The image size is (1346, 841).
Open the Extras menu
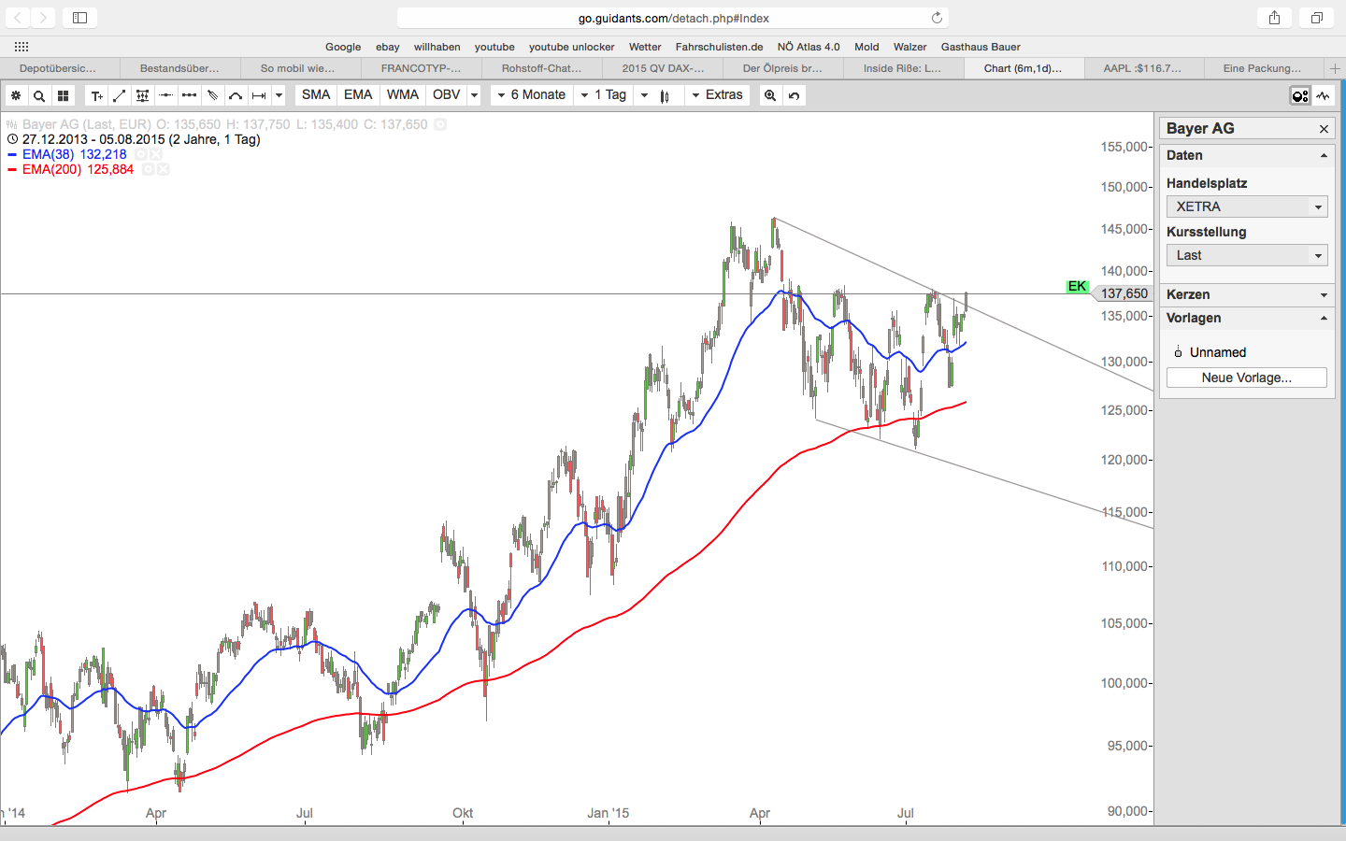pyautogui.click(x=717, y=95)
